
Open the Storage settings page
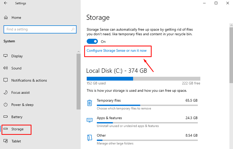[x=17, y=129]
